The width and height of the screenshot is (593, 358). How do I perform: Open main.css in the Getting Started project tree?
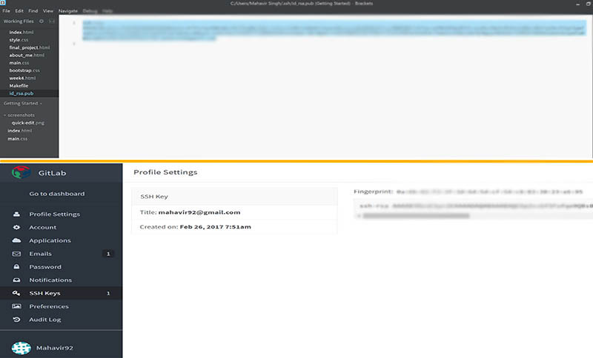(17, 139)
